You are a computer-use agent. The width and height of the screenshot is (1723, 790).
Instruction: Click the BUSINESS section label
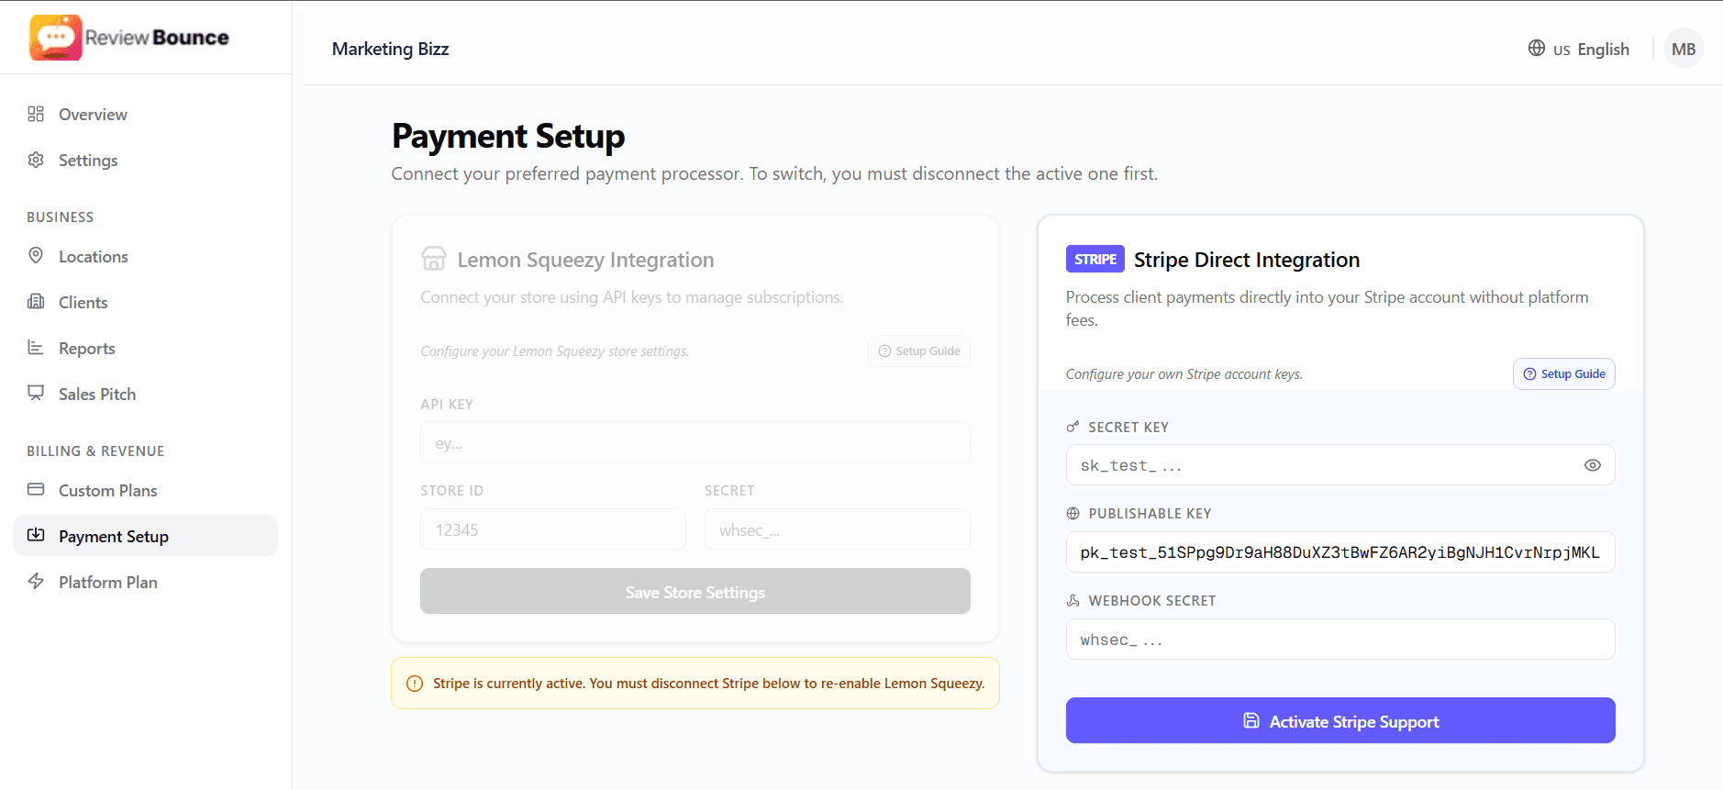[61, 217]
